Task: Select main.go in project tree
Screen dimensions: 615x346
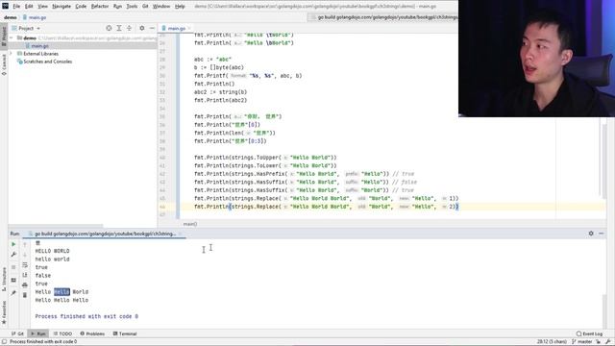Action: tap(39, 46)
